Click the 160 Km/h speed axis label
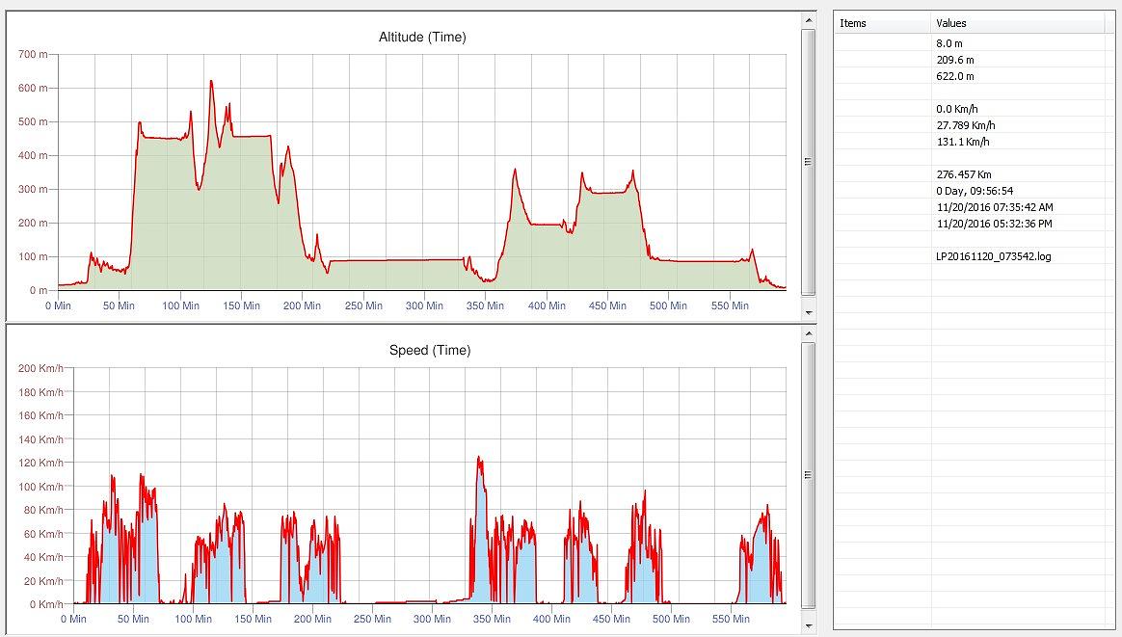The width and height of the screenshot is (1122, 637). click(40, 416)
